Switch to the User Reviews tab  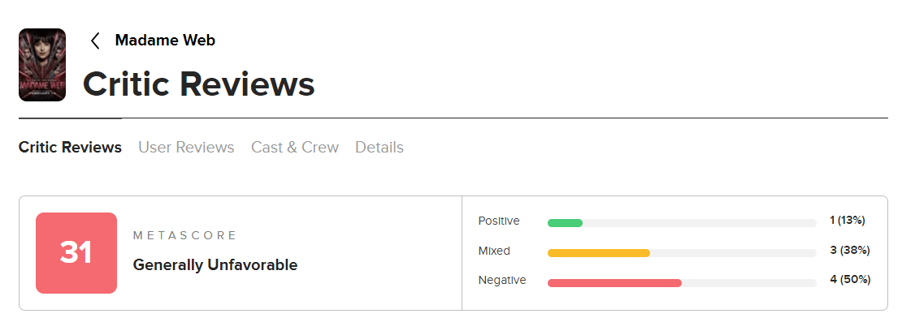[x=186, y=148]
